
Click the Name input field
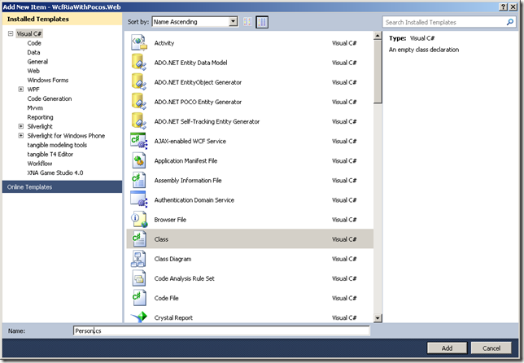pos(221,330)
